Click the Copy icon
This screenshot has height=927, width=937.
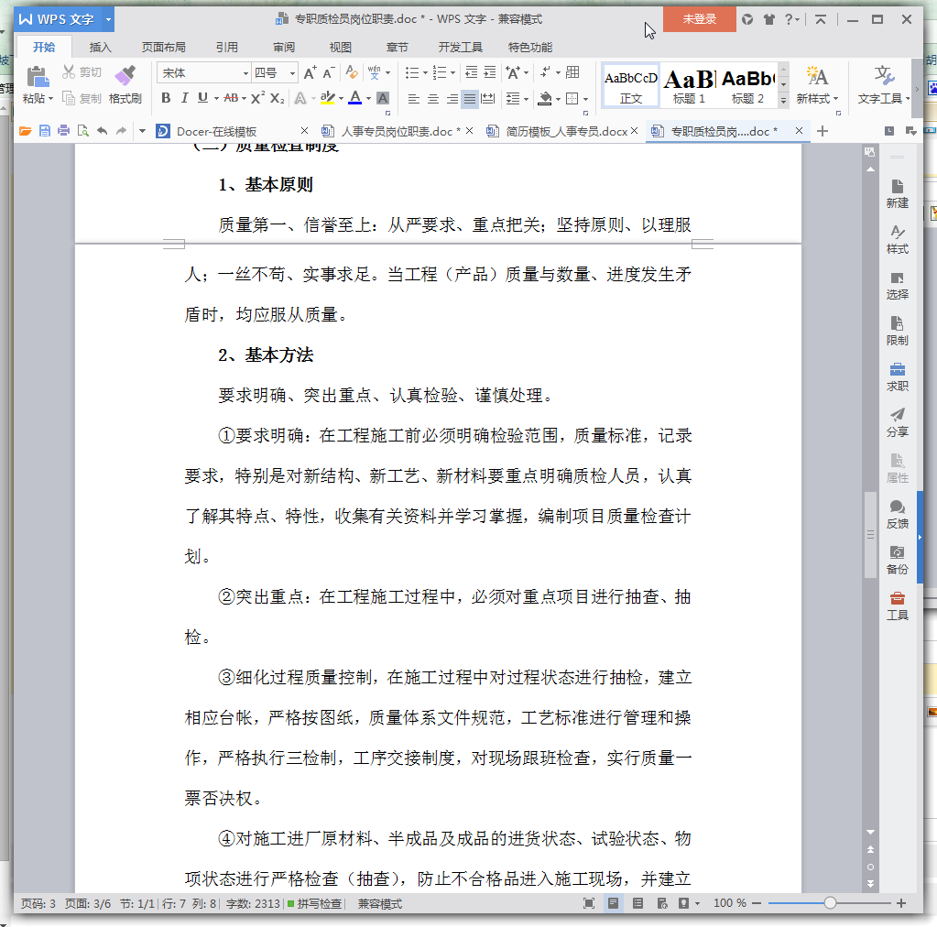tap(70, 98)
